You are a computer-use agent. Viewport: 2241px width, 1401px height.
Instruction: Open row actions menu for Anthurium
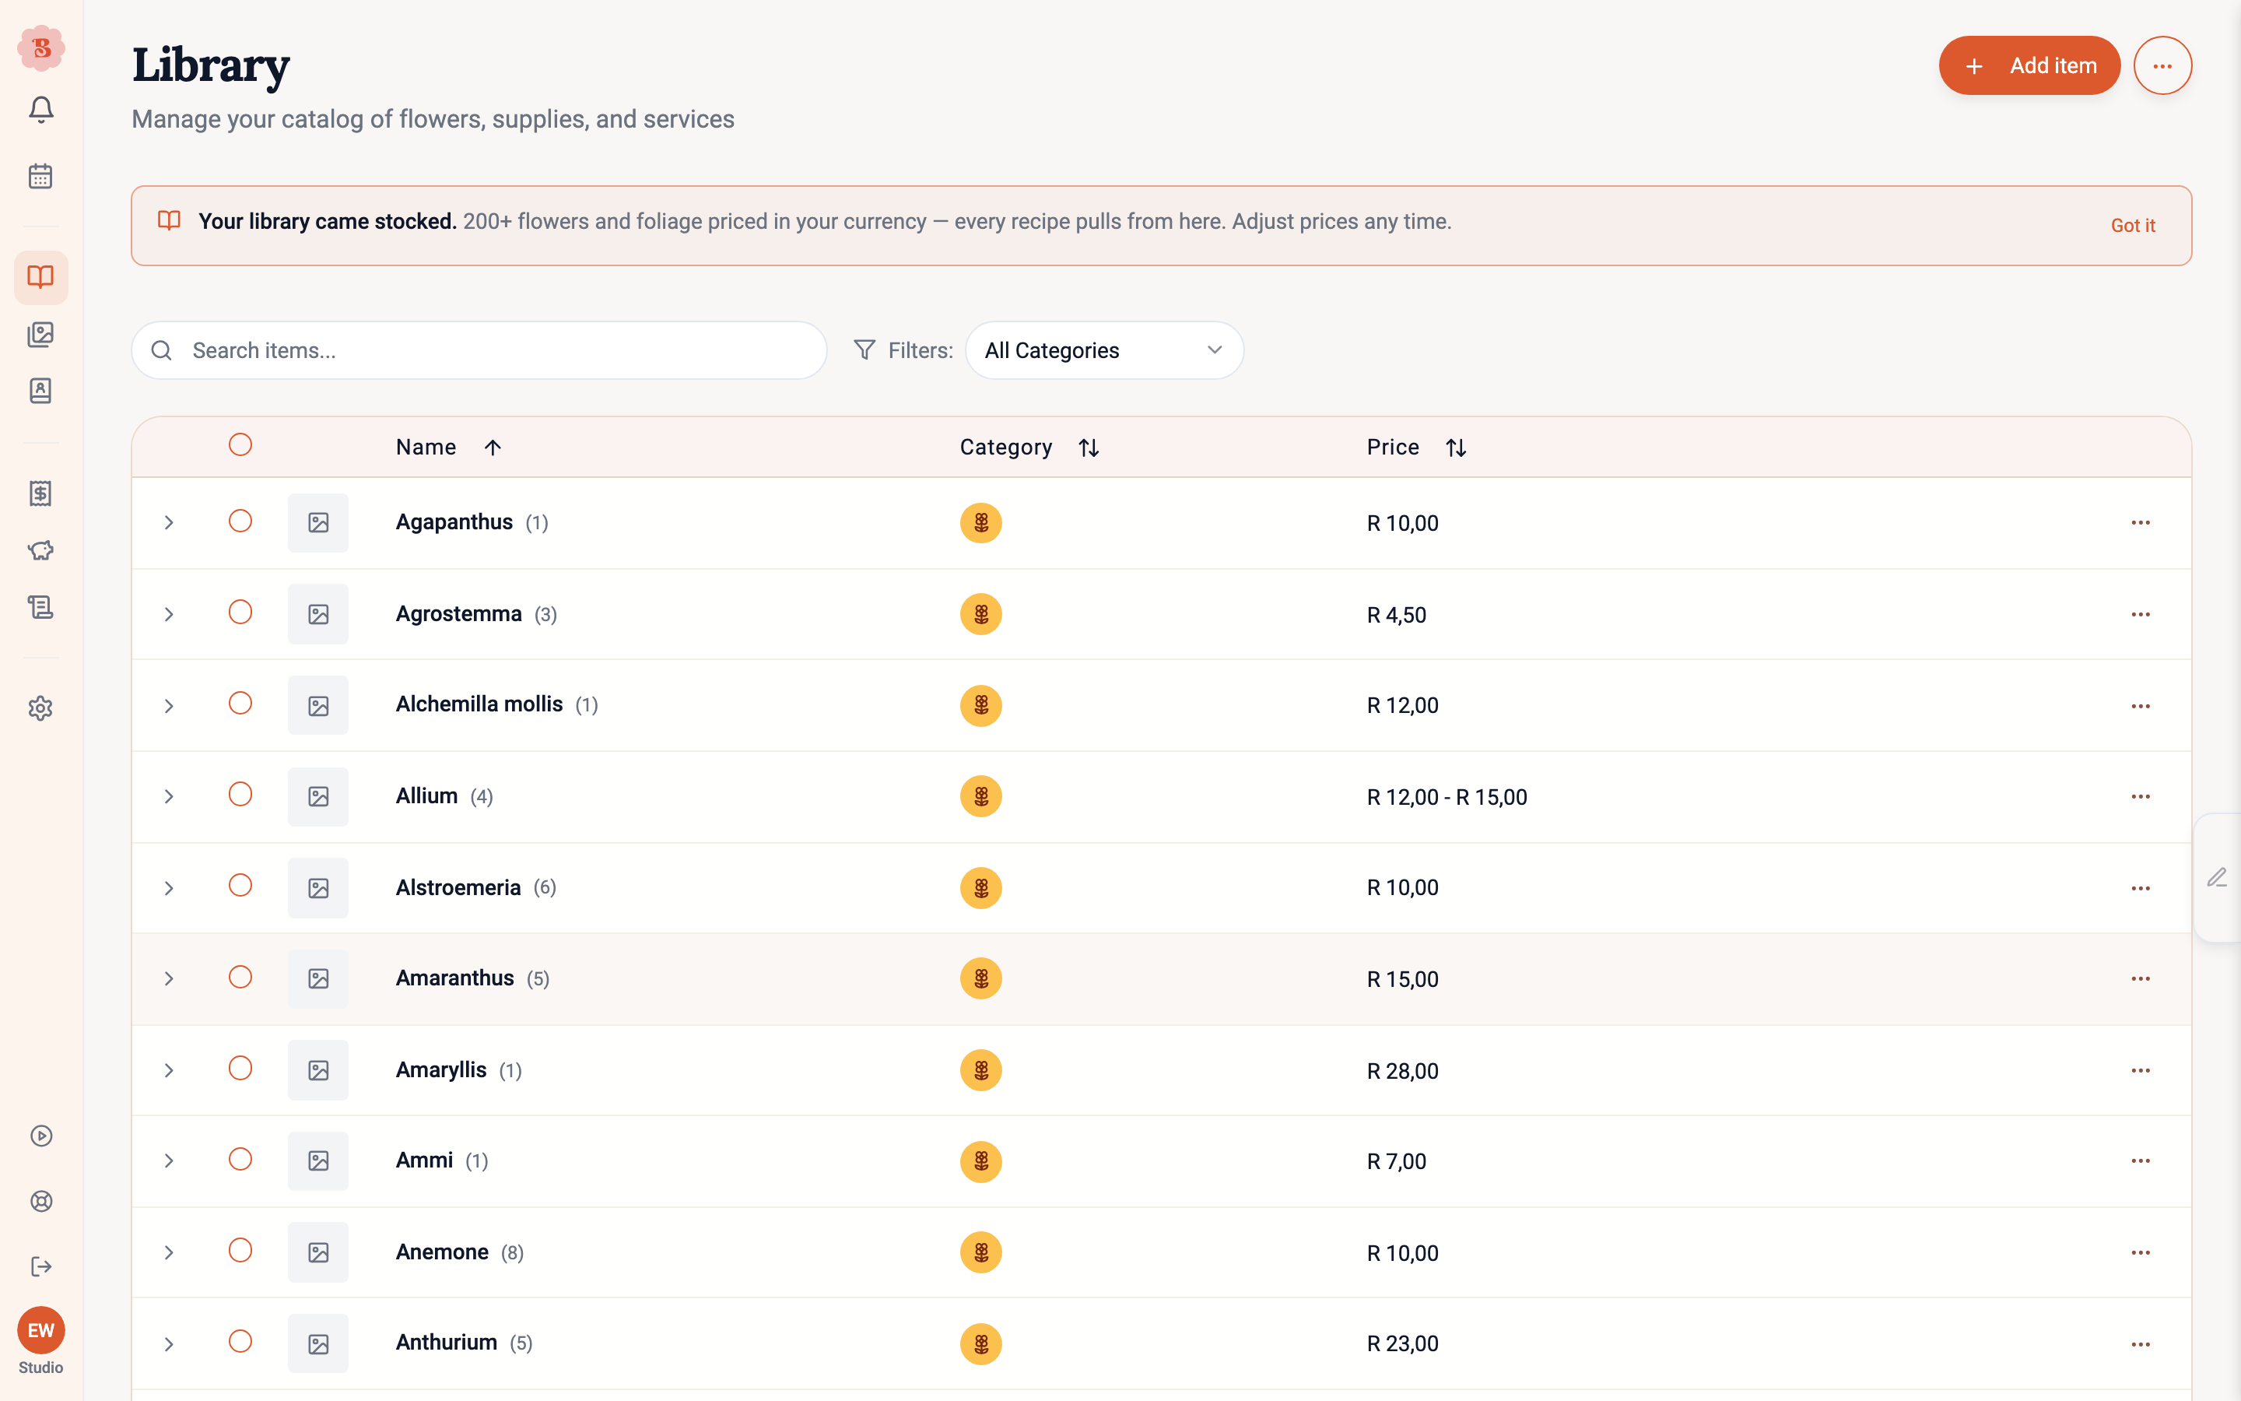2140,1344
